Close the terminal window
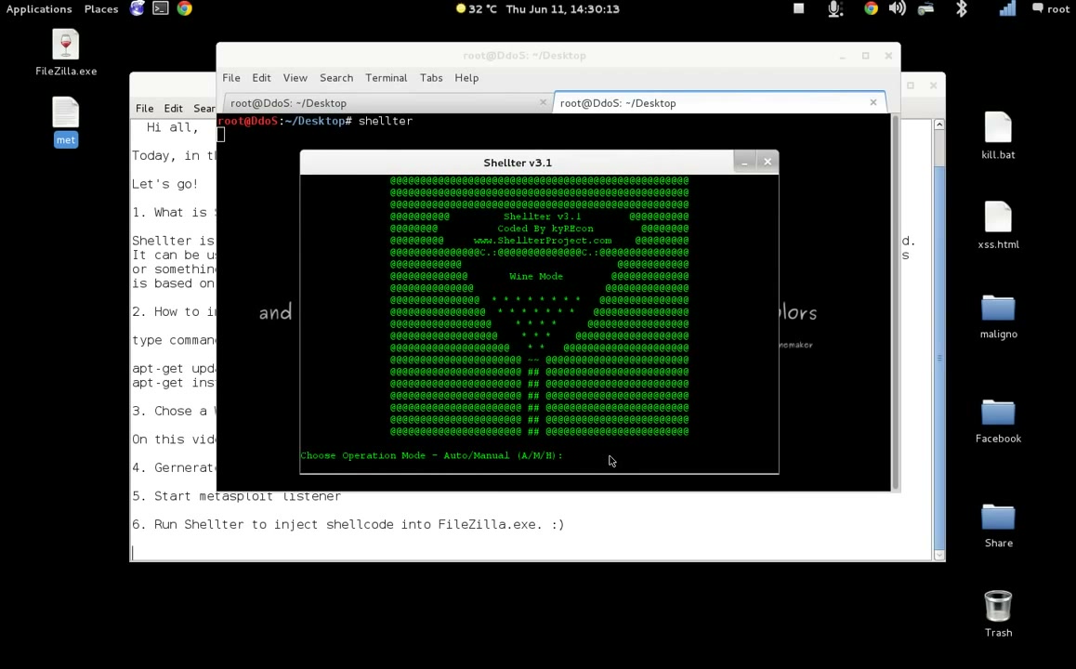The image size is (1076, 669). point(888,56)
